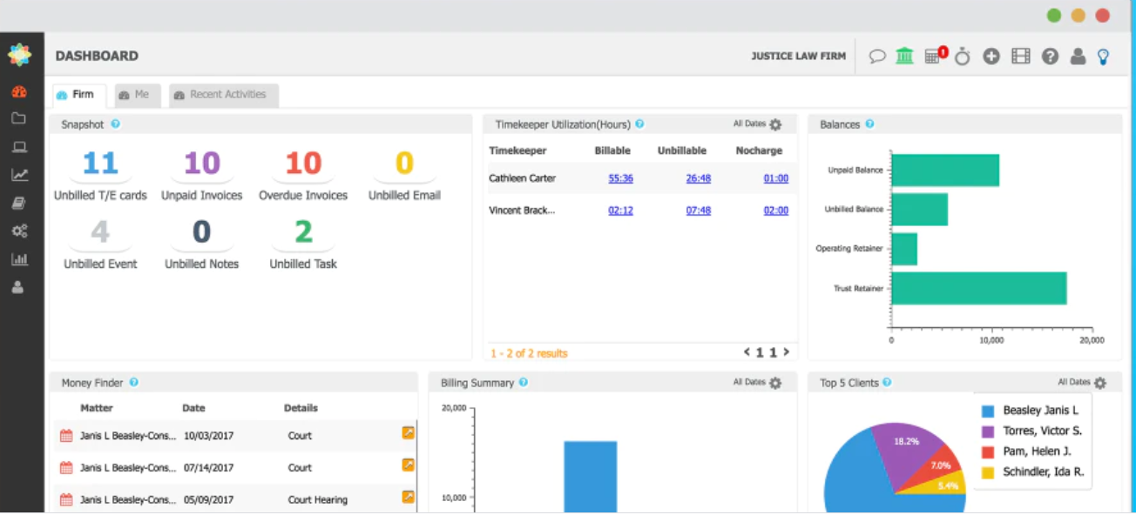The image size is (1136, 515).
Task: Open Timekeeper Utilization date settings gear
Action: (x=775, y=124)
